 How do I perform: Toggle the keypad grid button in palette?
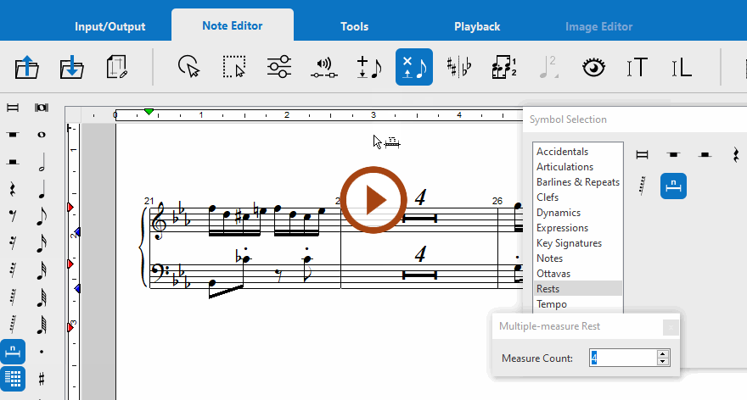pyautogui.click(x=13, y=378)
